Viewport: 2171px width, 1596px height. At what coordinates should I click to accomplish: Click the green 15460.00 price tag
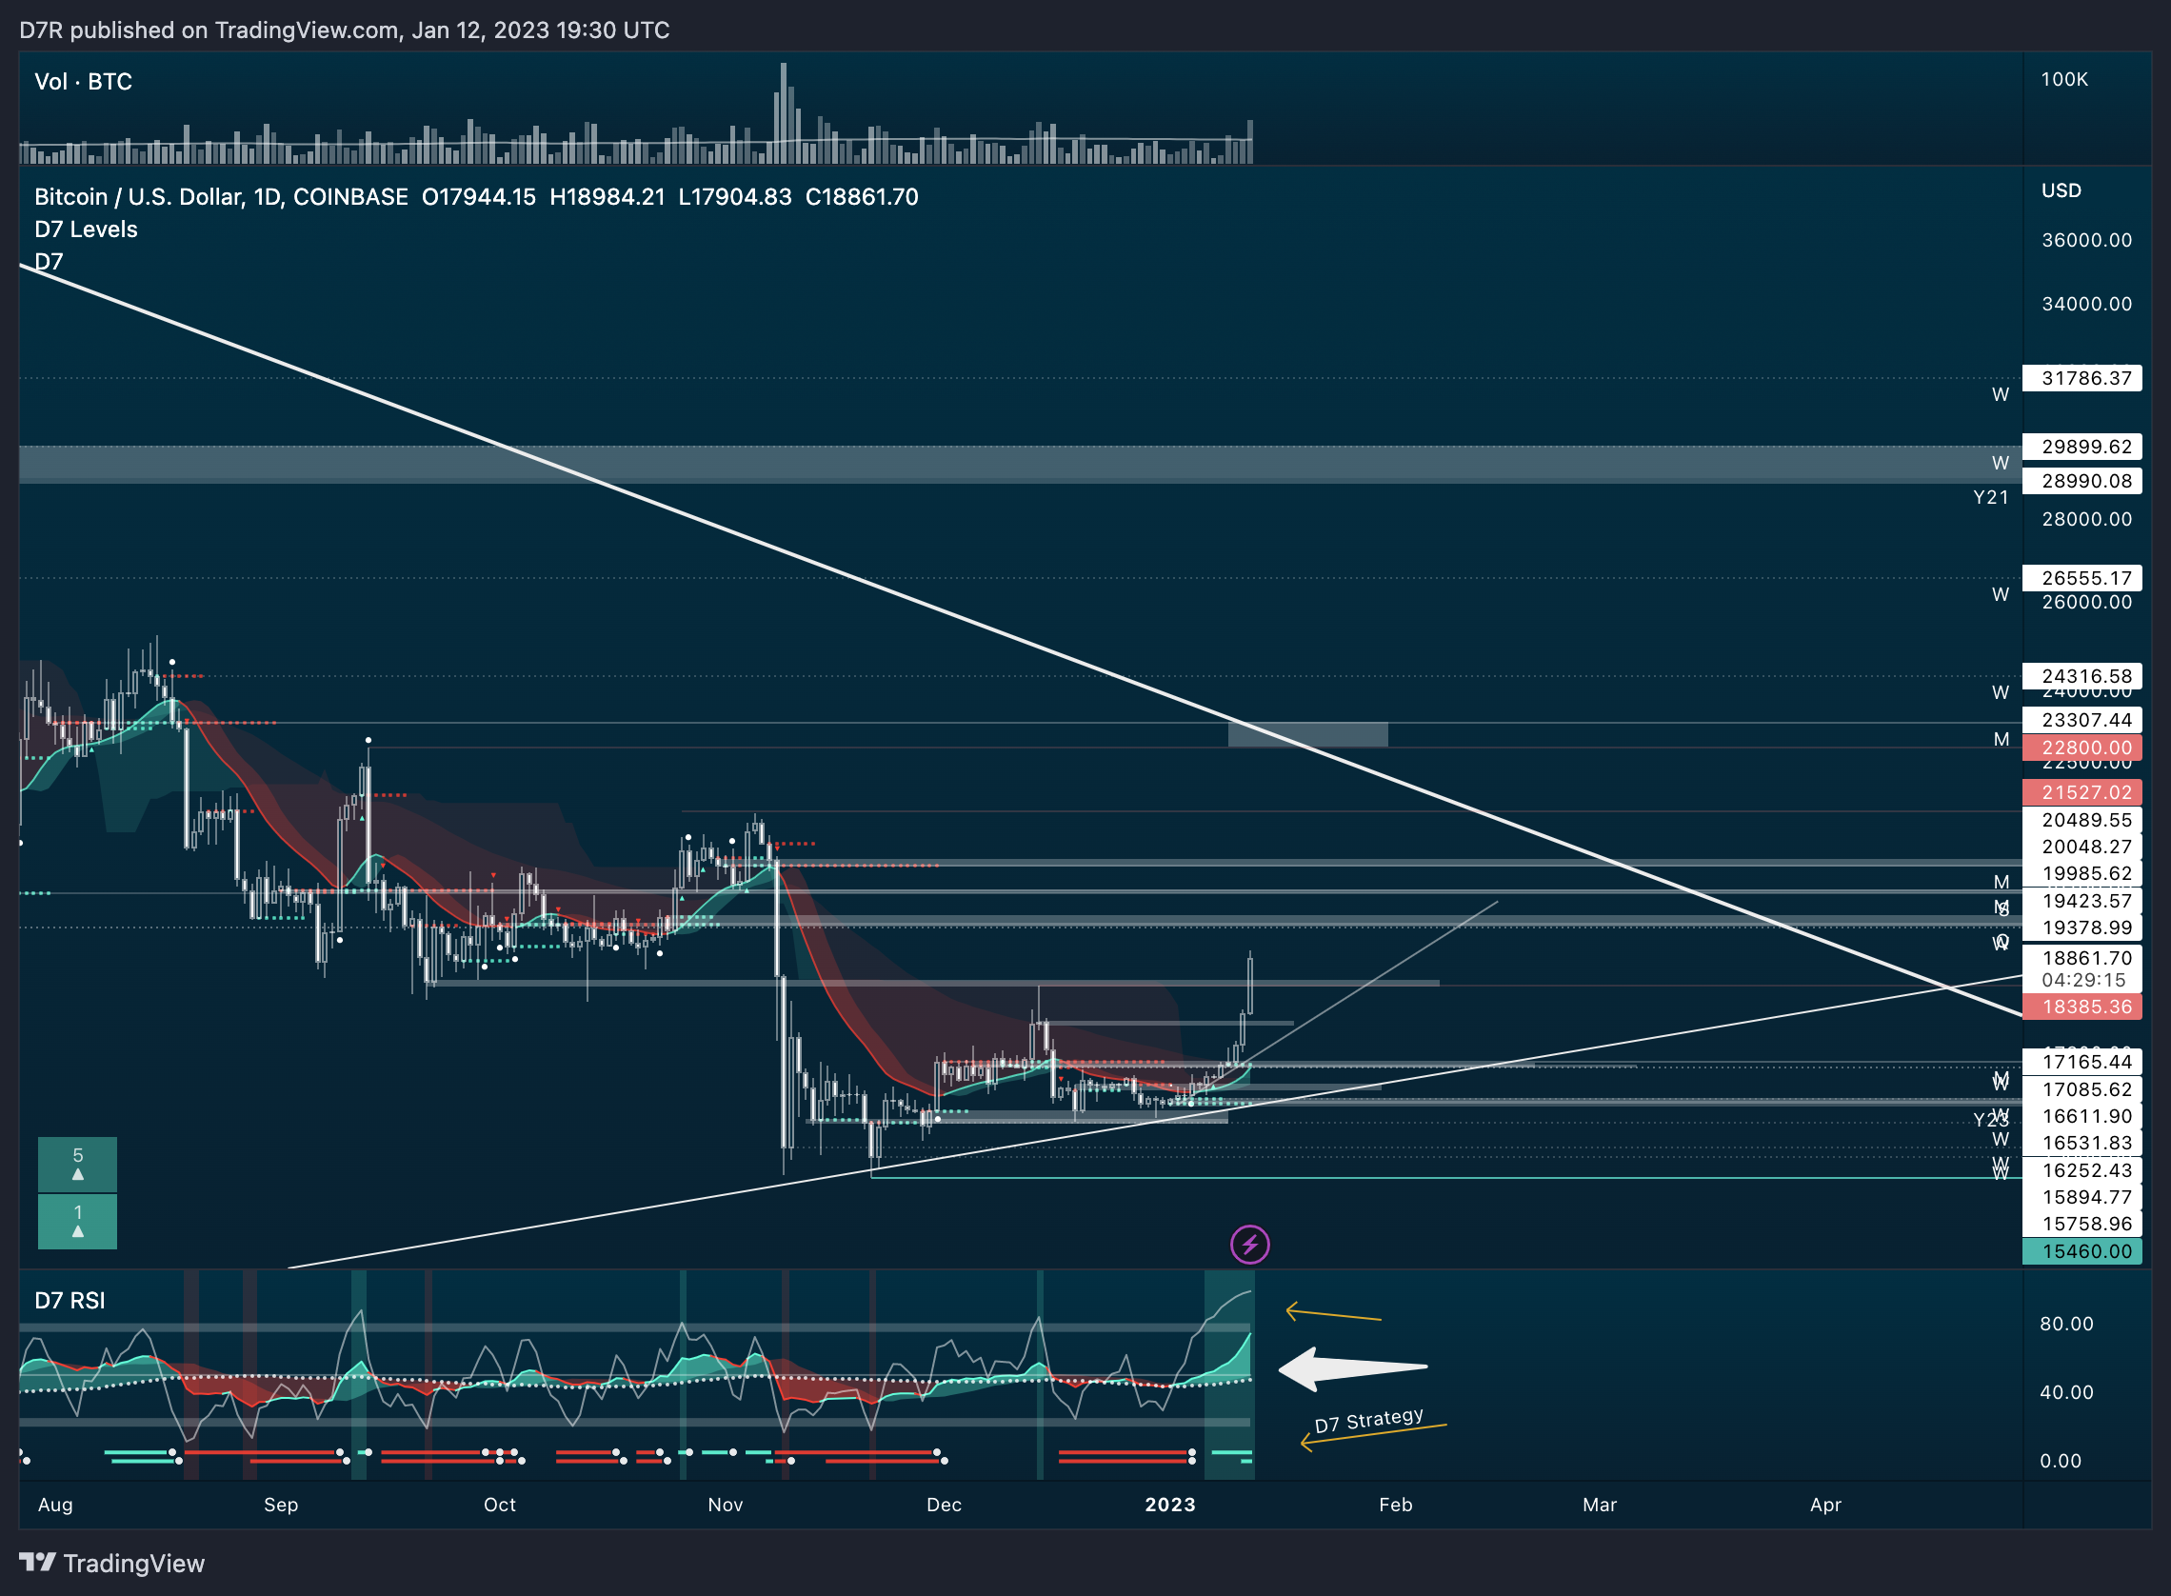point(2081,1251)
